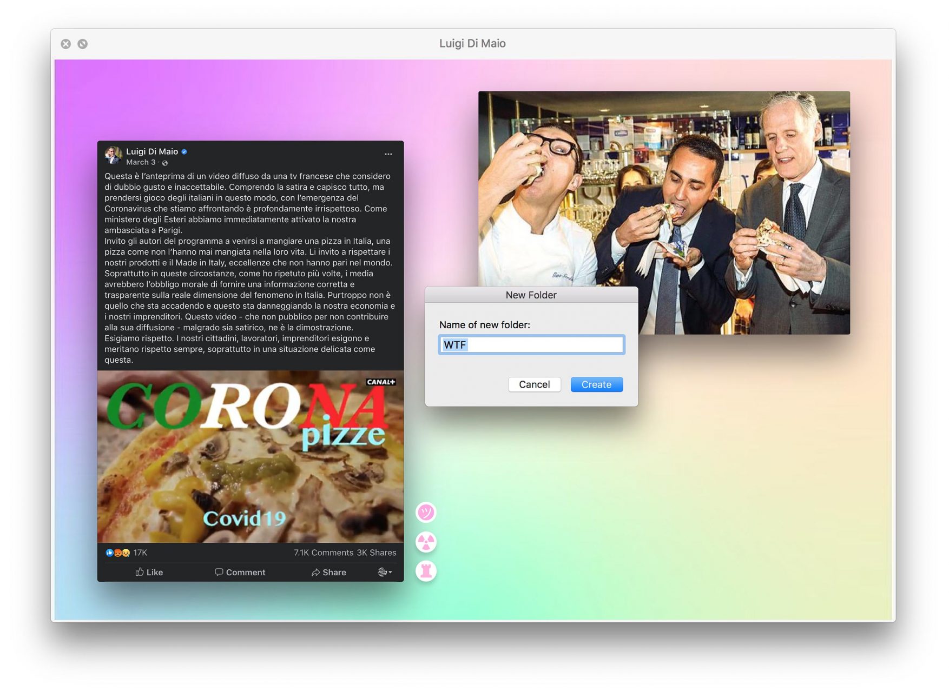Like the Facebook post
The width and height of the screenshot is (949, 692).
click(x=149, y=572)
